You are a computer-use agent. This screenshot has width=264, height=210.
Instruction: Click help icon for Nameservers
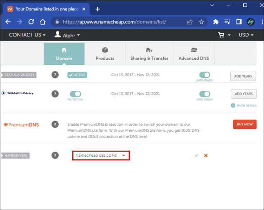55,155
